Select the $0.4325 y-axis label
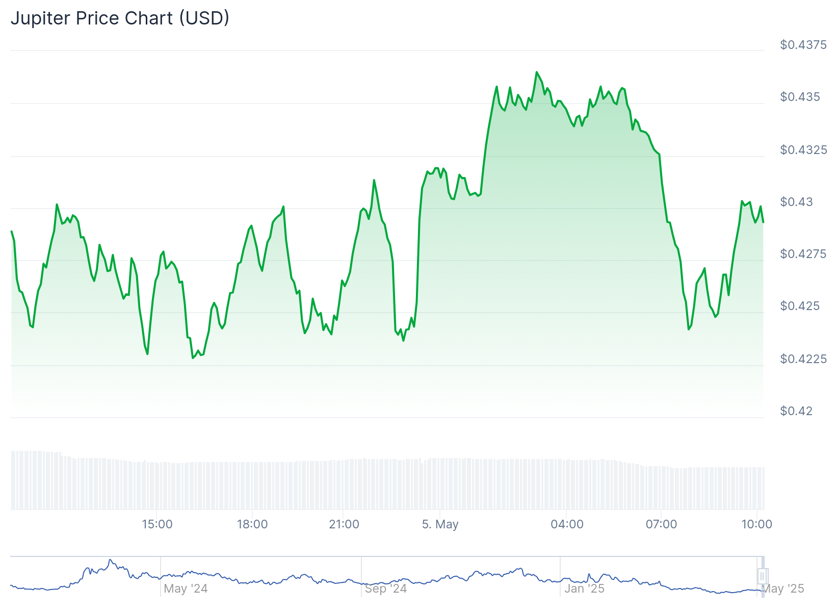This screenshot has width=838, height=612. 803,150
